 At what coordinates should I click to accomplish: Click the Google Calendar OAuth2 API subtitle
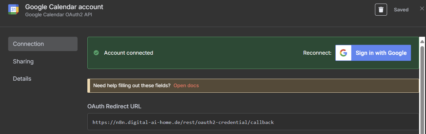[59, 15]
